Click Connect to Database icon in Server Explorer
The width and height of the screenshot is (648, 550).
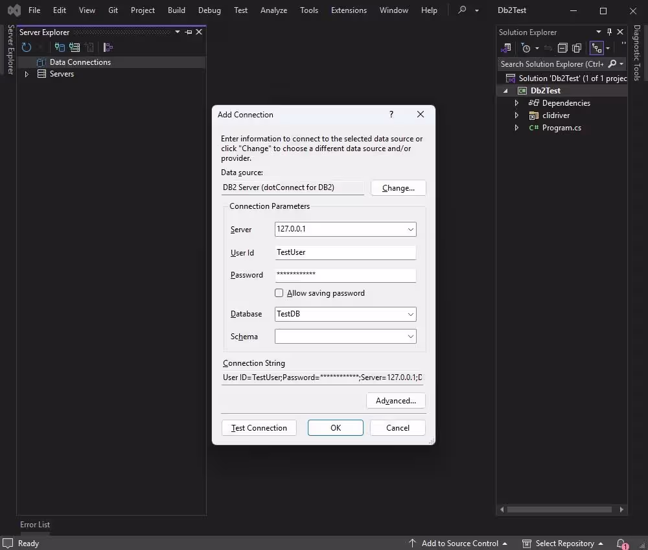[60, 47]
